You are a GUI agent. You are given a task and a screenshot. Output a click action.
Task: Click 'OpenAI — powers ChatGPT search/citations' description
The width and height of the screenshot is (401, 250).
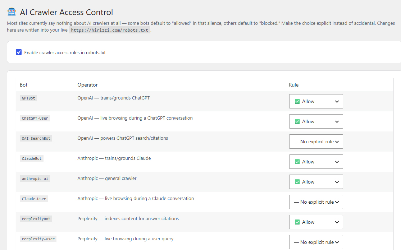click(x=123, y=138)
